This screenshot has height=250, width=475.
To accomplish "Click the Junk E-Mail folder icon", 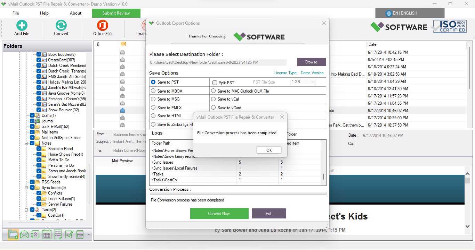I will coord(38,127).
